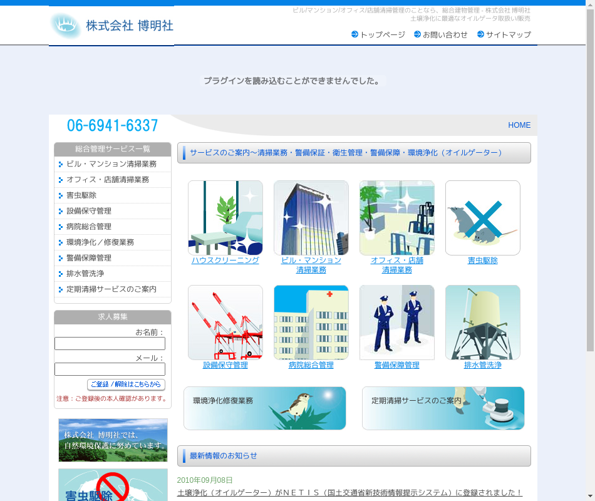Open the equipment maintenance crane icon
Viewport: 595px width, 501px height.
click(225, 323)
